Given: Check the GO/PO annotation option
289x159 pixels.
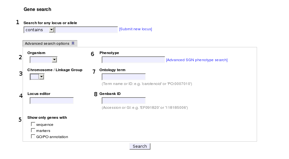Looking at the screenshot, I should click(33, 136).
